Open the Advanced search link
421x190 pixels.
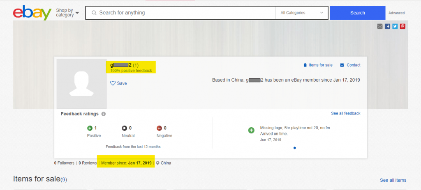(396, 13)
